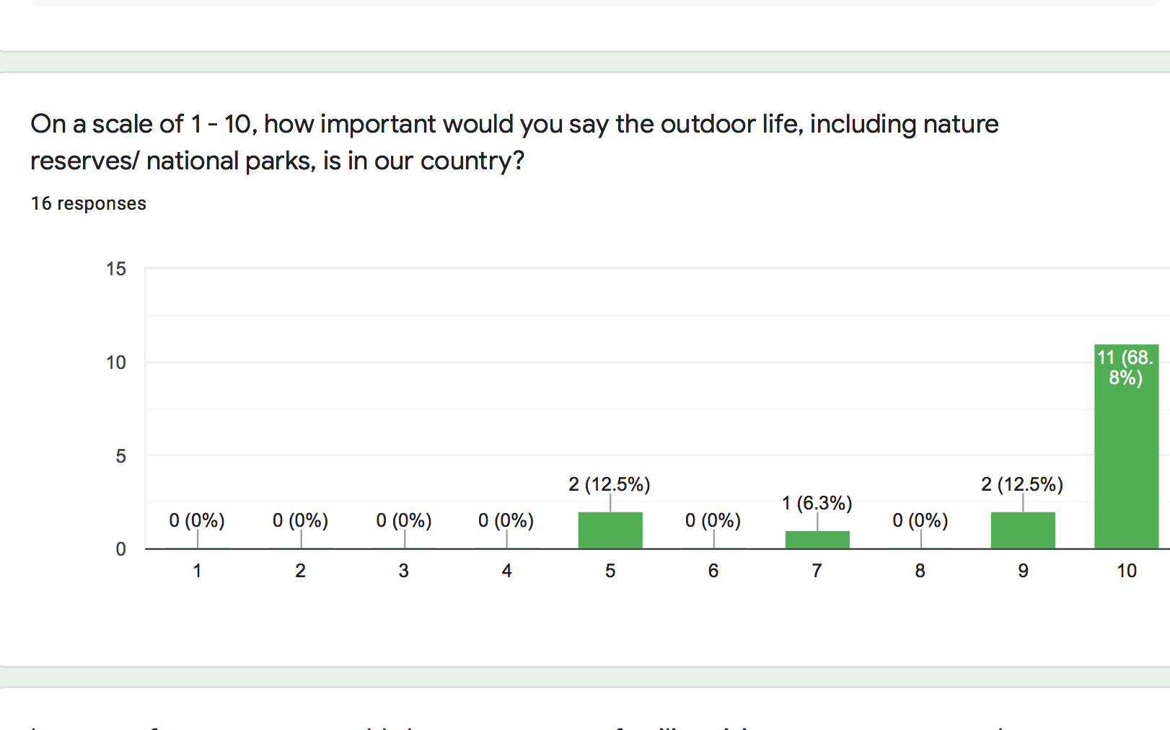Click the green bar for rating 7

[x=817, y=540]
